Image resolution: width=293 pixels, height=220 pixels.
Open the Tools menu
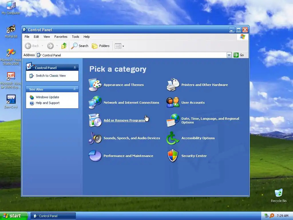[x=76, y=37]
